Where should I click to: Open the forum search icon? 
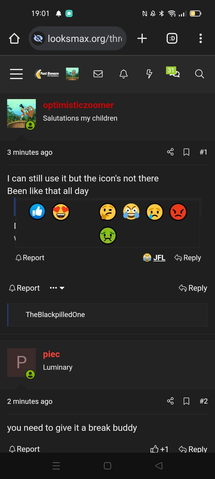click(x=199, y=74)
